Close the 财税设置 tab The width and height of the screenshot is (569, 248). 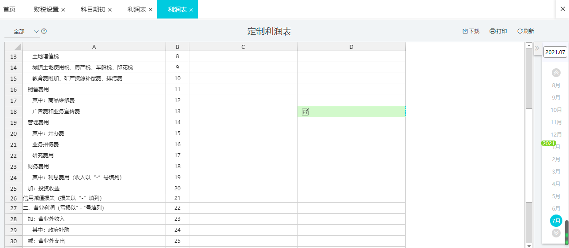coord(63,10)
